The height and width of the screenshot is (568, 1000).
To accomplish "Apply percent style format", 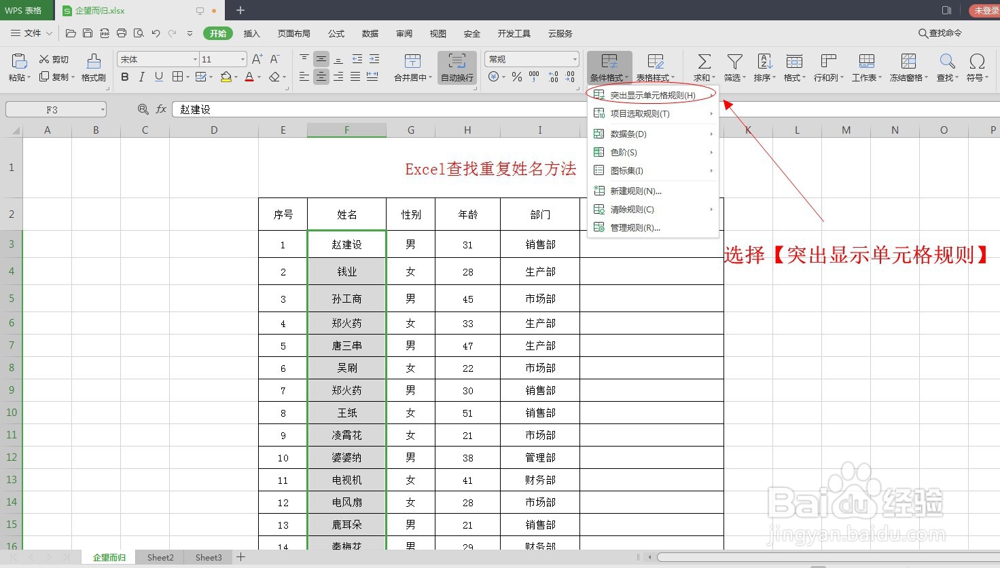I will 517,77.
